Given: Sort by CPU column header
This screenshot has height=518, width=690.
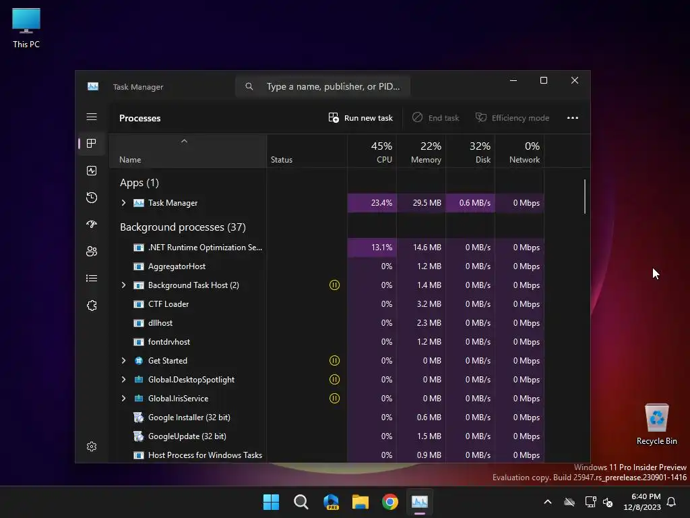Looking at the screenshot, I should 372,151.
